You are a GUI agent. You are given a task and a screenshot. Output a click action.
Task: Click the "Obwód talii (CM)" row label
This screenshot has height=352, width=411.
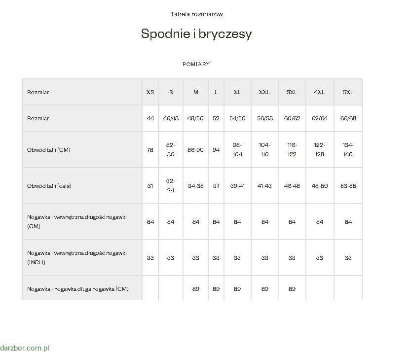[49, 150]
